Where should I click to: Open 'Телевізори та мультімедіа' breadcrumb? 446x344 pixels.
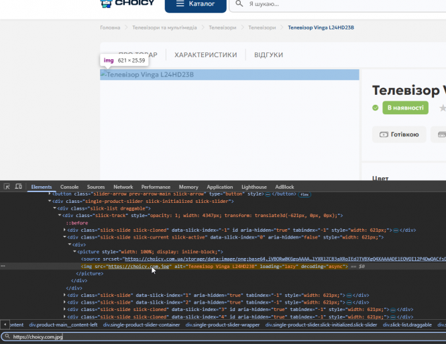coord(164,28)
